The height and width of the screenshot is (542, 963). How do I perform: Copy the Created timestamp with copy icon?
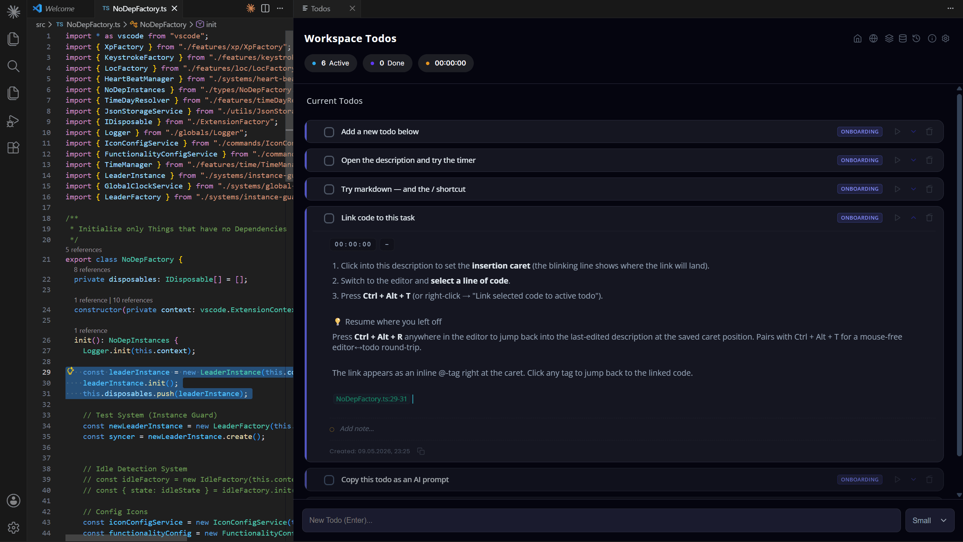click(421, 451)
